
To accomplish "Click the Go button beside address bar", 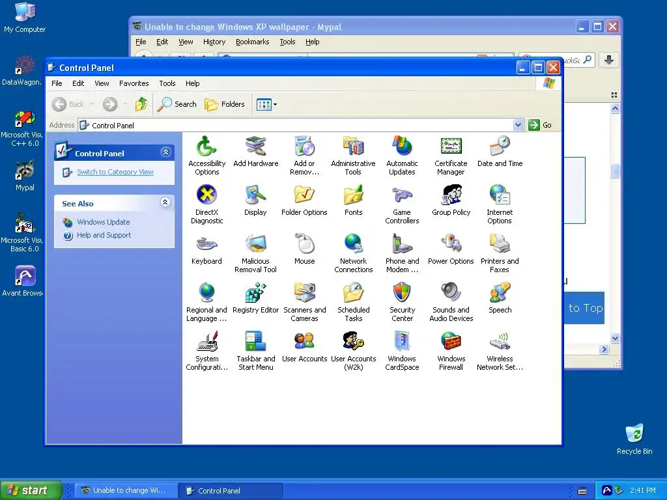I will 540,125.
